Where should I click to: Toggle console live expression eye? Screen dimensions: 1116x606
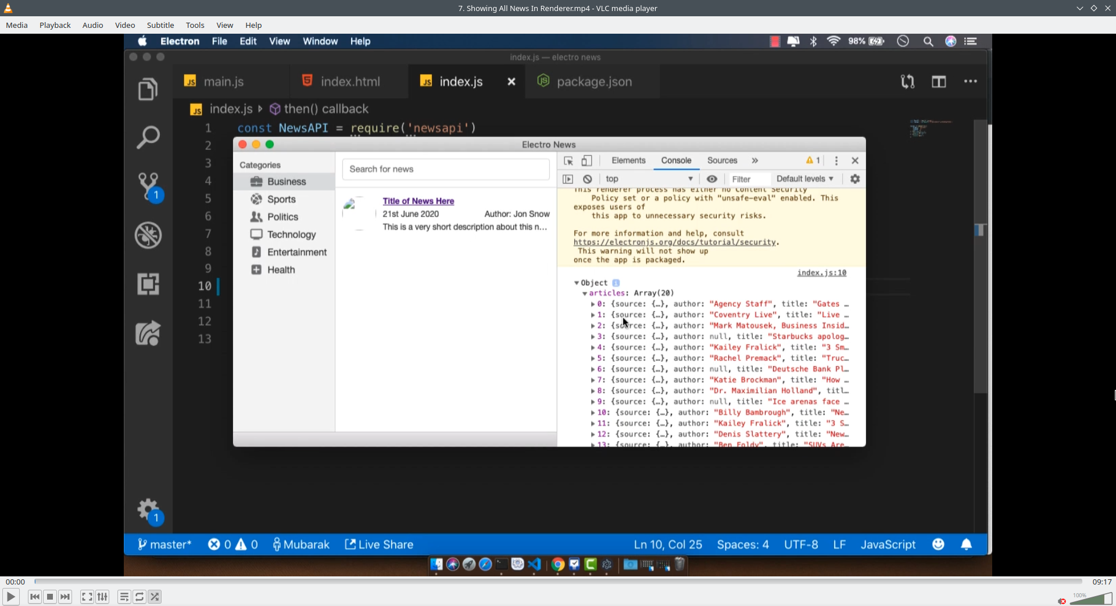712,179
